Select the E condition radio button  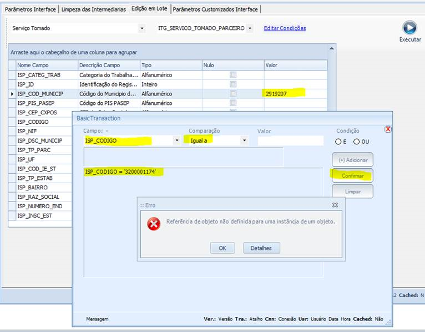click(x=338, y=142)
